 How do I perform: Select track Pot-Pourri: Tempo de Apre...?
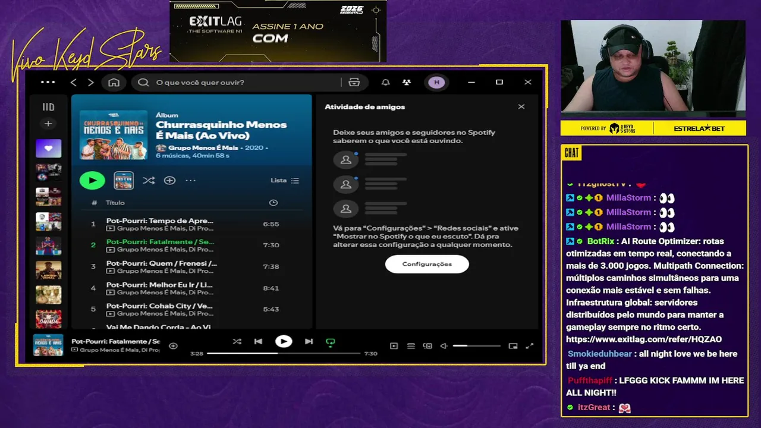click(x=159, y=221)
